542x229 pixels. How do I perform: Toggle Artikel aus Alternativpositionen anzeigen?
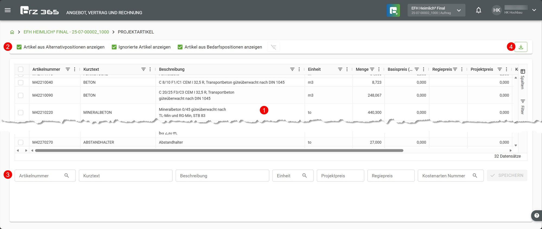[19, 47]
